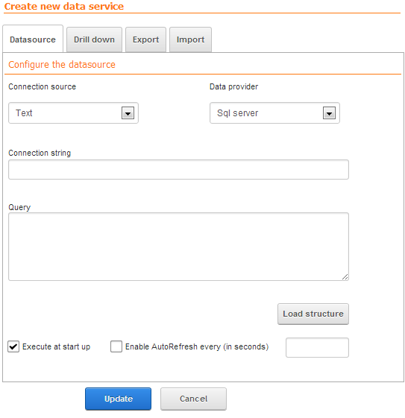The image size is (405, 418).
Task: Open the Export tab
Action: (145, 39)
